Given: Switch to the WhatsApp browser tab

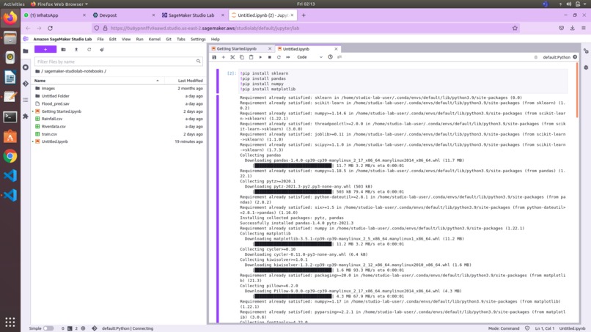Looking at the screenshot, I should (55, 15).
